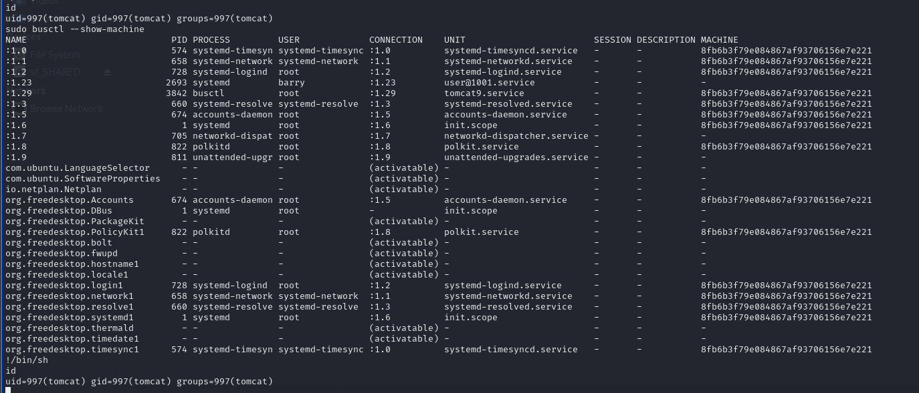The width and height of the screenshot is (919, 393).
Task: Click the MACHINE column header
Action: 719,40
